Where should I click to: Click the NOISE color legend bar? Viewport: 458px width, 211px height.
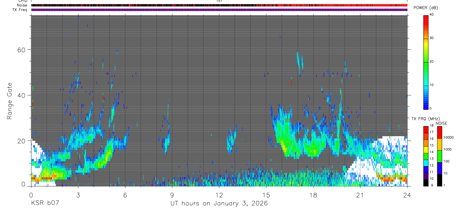click(439, 156)
